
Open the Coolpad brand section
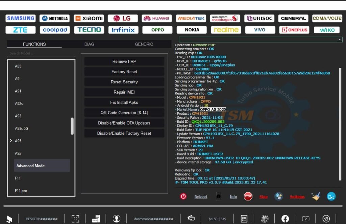(x=55, y=30)
